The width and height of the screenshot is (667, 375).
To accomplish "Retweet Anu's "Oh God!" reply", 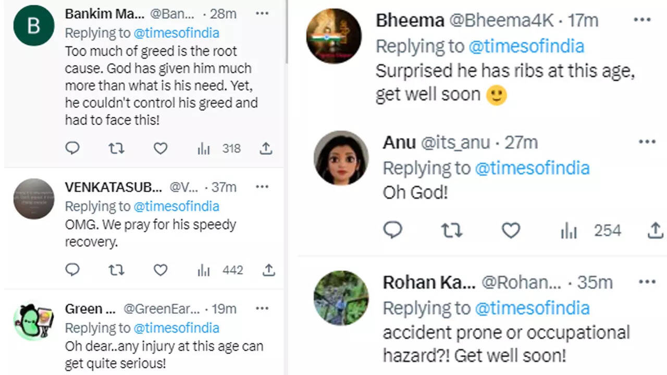I will [452, 230].
